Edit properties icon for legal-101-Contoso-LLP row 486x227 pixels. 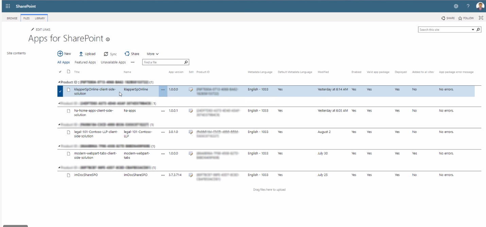191,132
